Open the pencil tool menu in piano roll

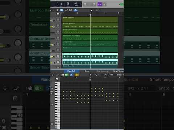(96, 75)
